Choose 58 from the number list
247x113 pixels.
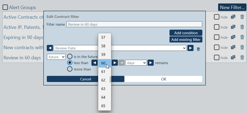coord(103,46)
